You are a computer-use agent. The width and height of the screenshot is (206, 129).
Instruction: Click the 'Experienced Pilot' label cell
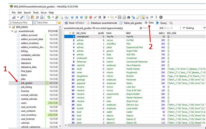click(139, 47)
